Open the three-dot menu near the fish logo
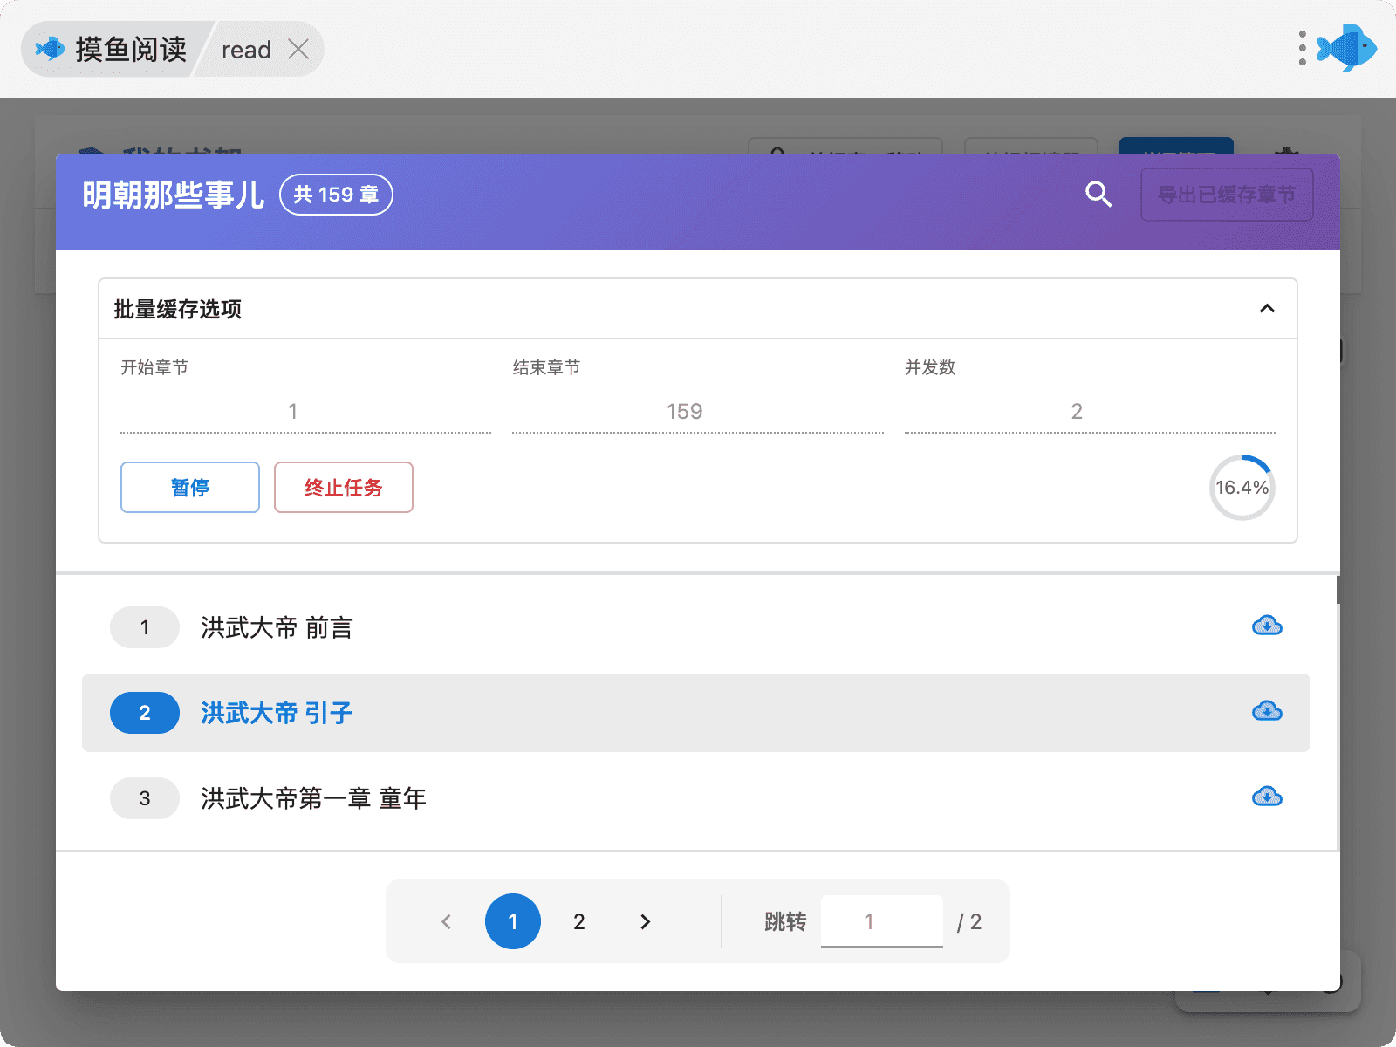The height and width of the screenshot is (1047, 1396). tap(1302, 49)
